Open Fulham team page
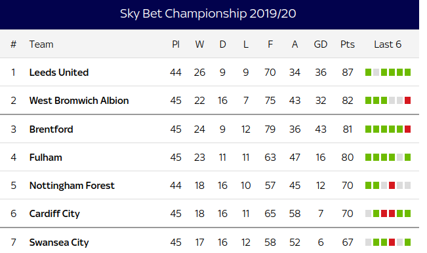This screenshot has width=427, height=253. (46, 158)
